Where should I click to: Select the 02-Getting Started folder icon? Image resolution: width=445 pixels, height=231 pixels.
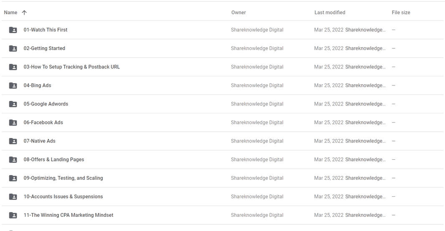pyautogui.click(x=13, y=48)
